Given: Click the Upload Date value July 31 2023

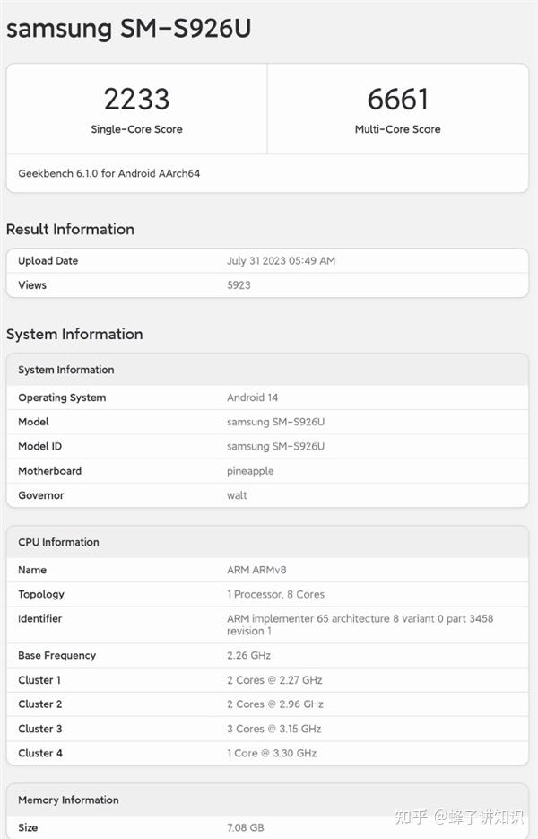Looking at the screenshot, I should point(281,261).
